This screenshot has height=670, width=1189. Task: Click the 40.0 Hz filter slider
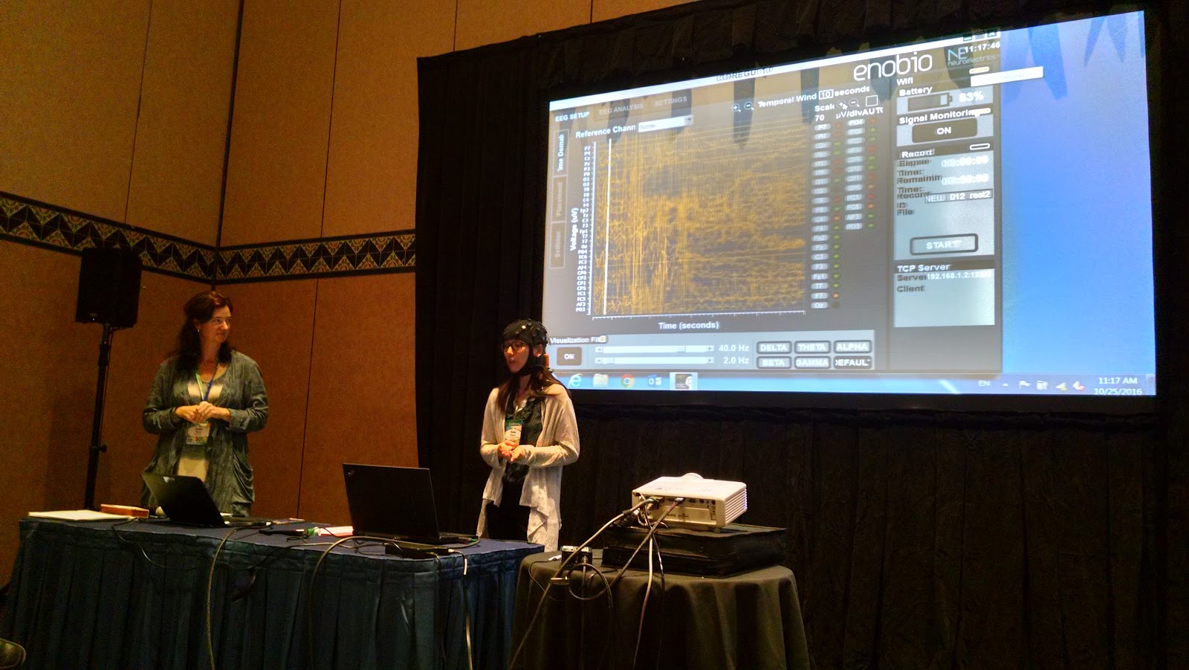pyautogui.click(x=655, y=349)
